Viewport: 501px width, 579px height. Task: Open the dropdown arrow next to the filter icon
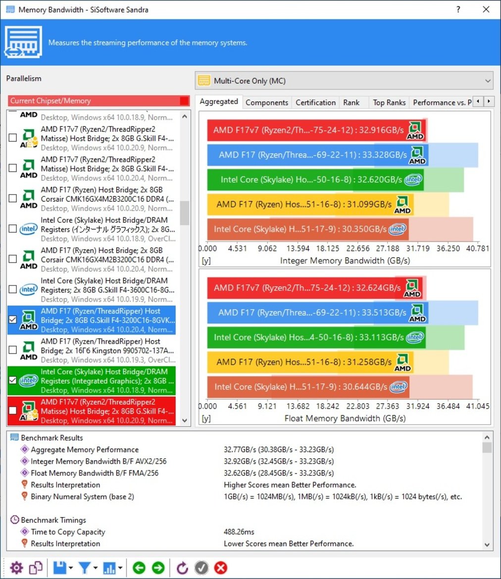tap(96, 568)
